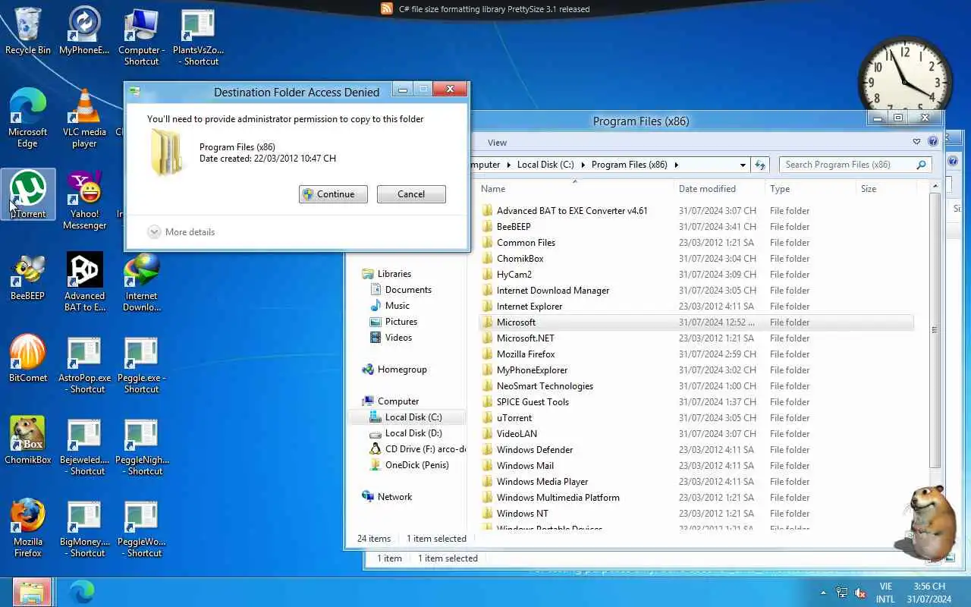
Task: Click Continue in the access denied dialog
Action: click(x=333, y=194)
